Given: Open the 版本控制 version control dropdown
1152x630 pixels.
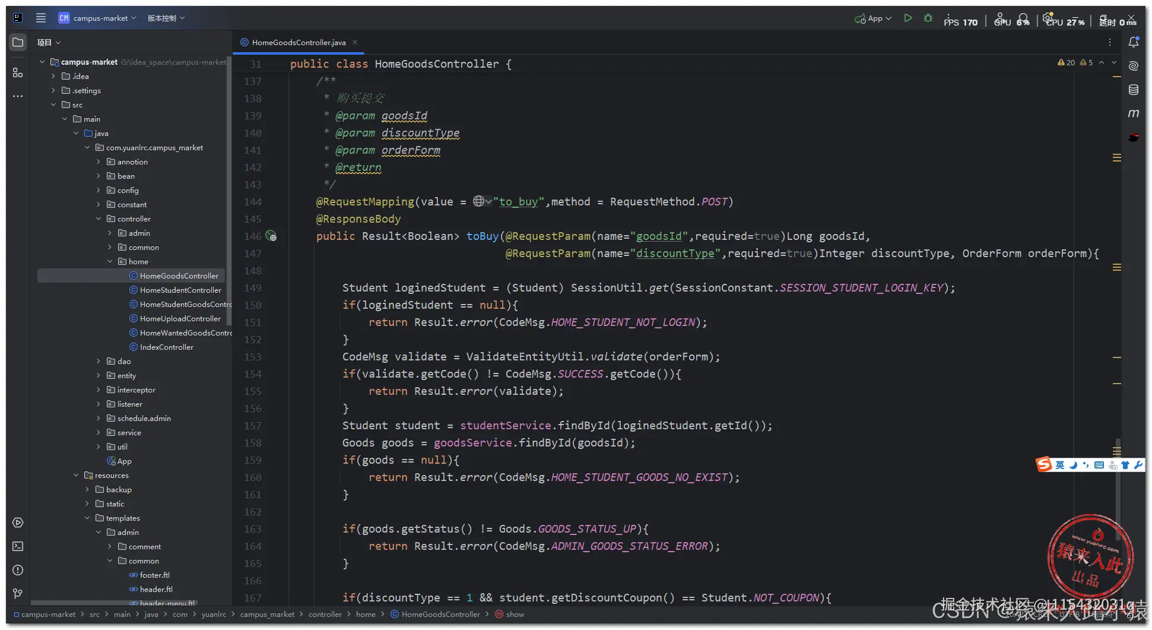Looking at the screenshot, I should pos(166,18).
